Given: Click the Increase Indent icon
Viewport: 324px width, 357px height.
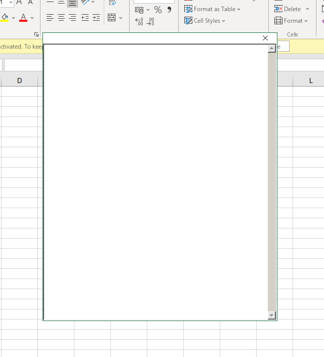Looking at the screenshot, I should click(96, 18).
